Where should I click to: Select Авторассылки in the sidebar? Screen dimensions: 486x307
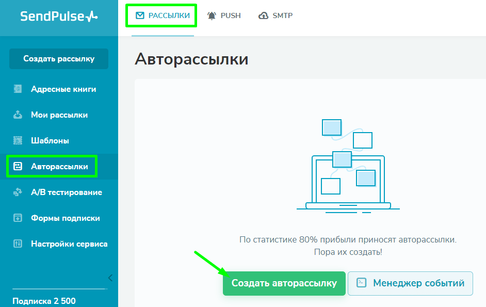[59, 167]
